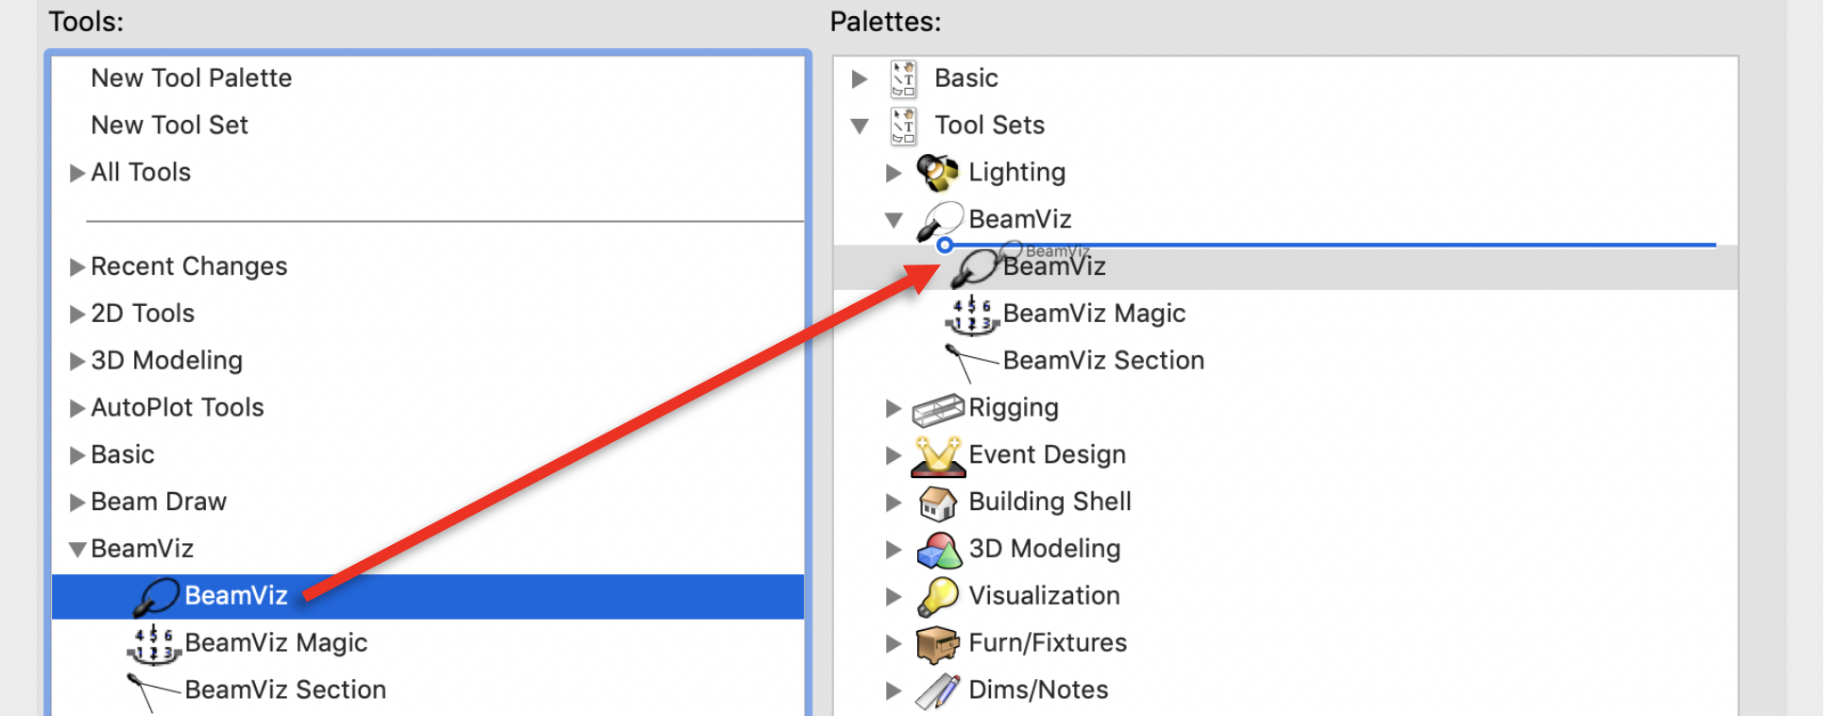
Task: Click the Visualization light bulb icon
Action: [x=938, y=597]
